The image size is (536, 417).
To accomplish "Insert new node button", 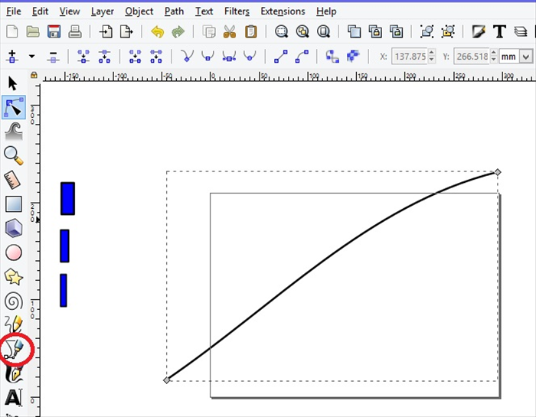I will coord(12,57).
